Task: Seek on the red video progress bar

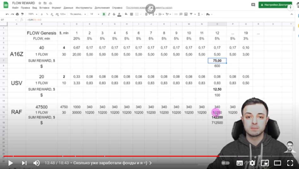Action: point(111,156)
